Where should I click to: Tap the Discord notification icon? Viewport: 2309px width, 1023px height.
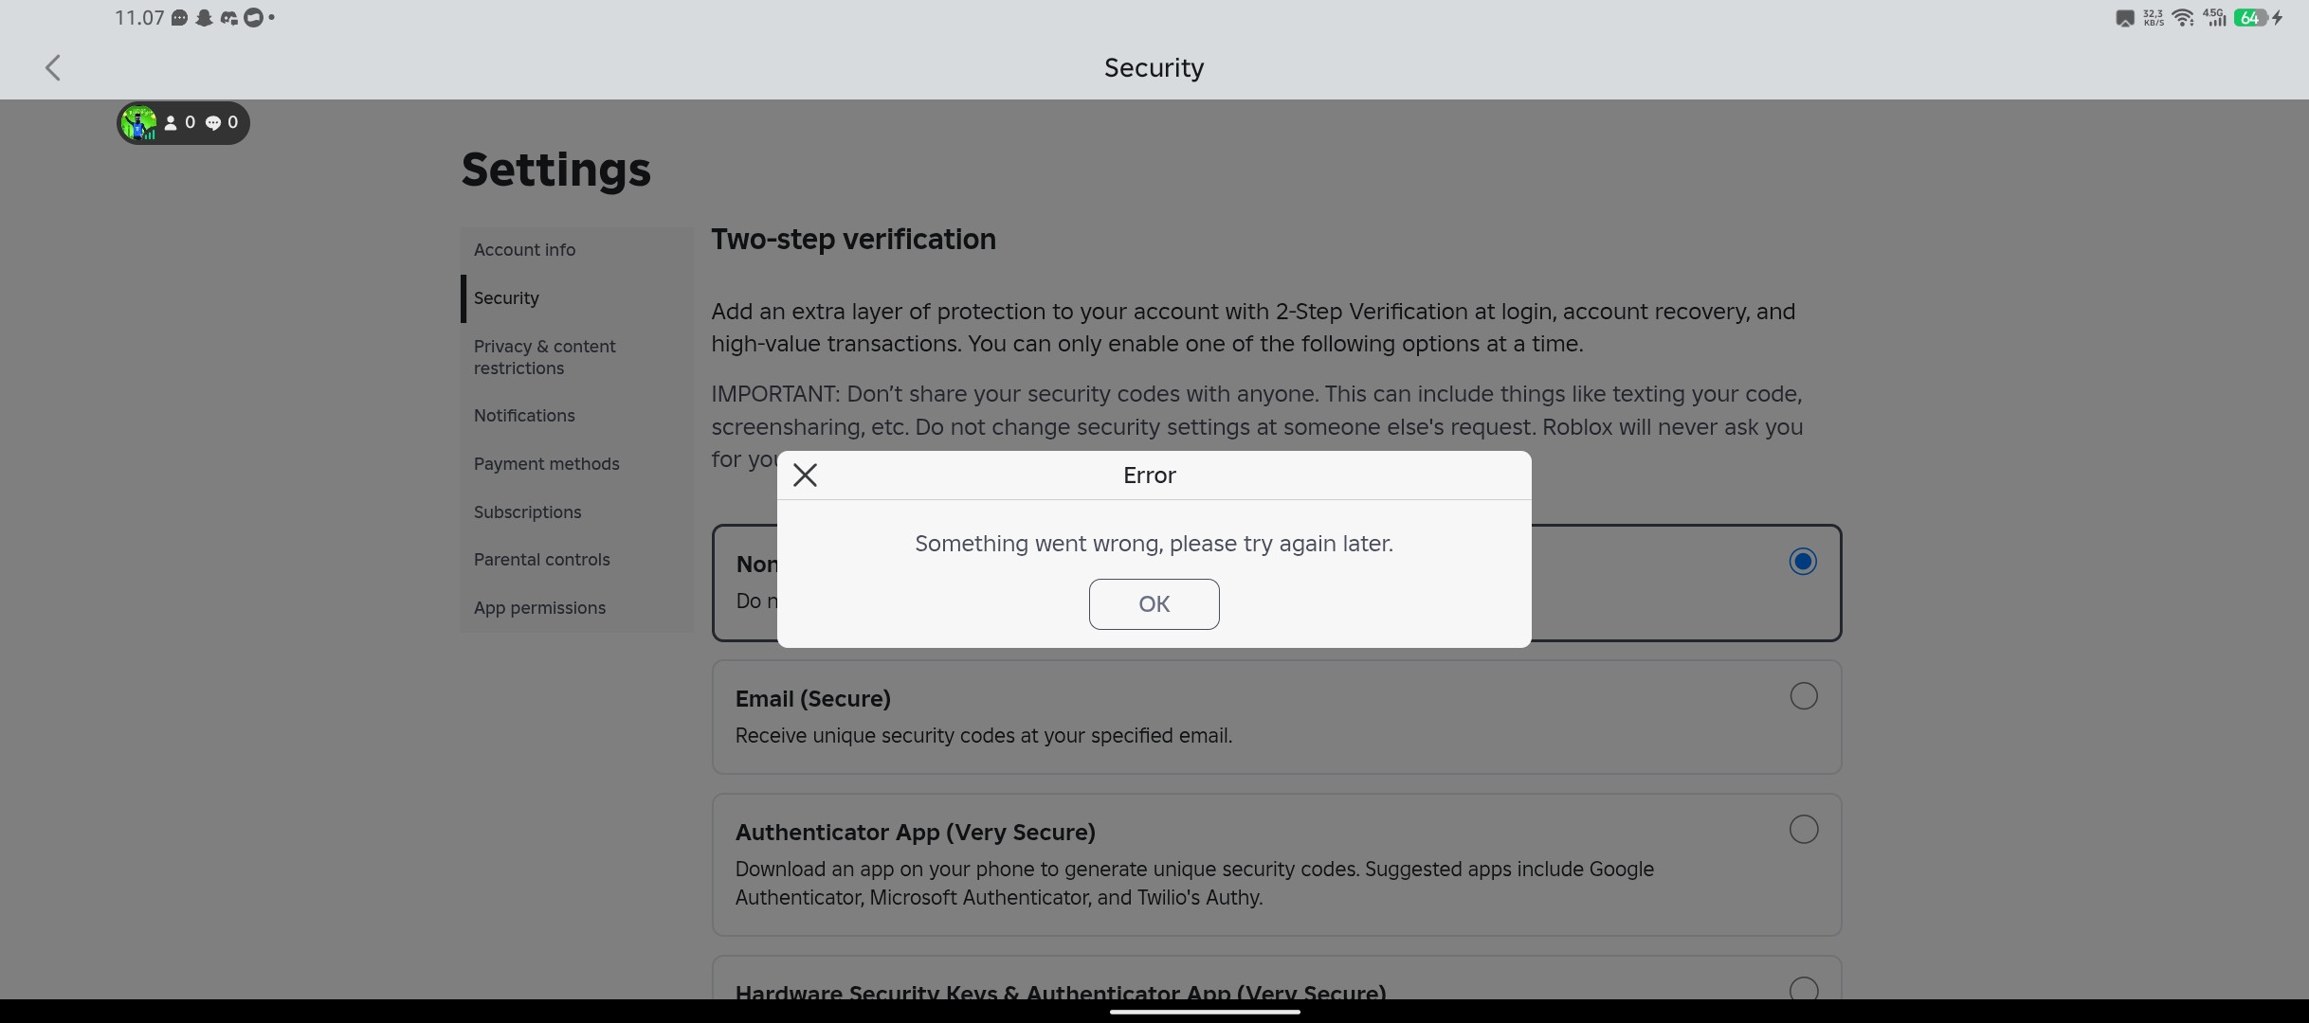point(228,18)
